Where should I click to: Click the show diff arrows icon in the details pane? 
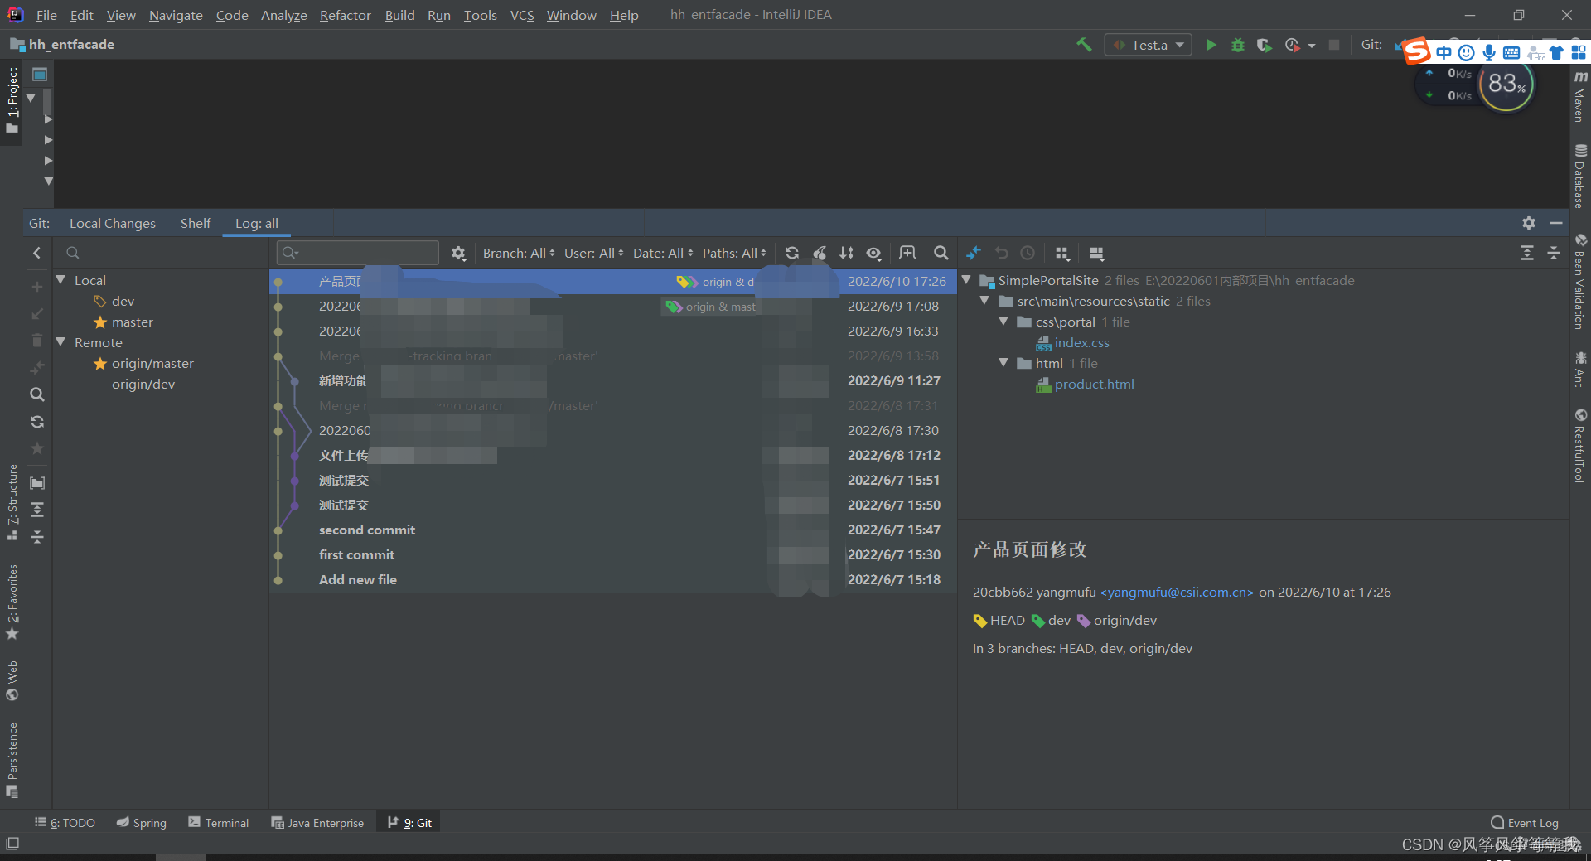click(x=974, y=253)
